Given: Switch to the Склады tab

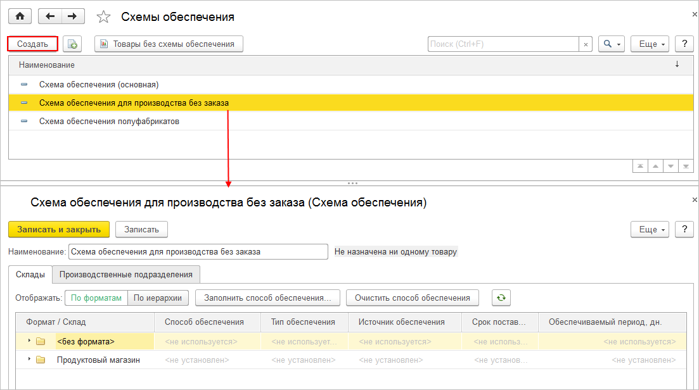Looking at the screenshot, I should pos(30,274).
